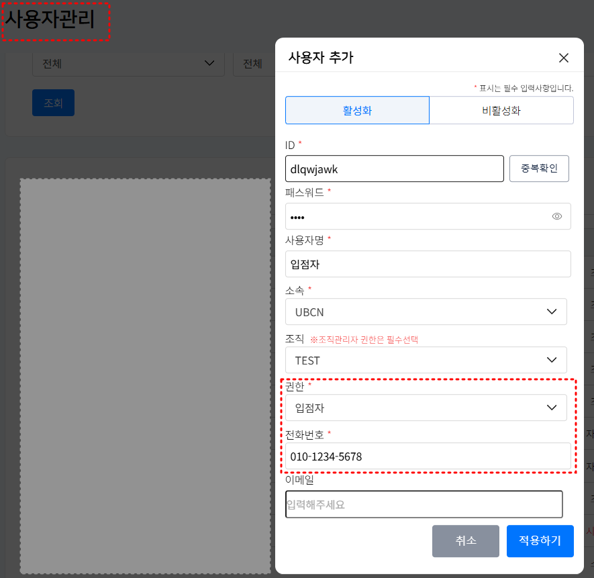The height and width of the screenshot is (578, 594).
Task: Open the 권한 dropdown showing 입점자
Action: 426,407
